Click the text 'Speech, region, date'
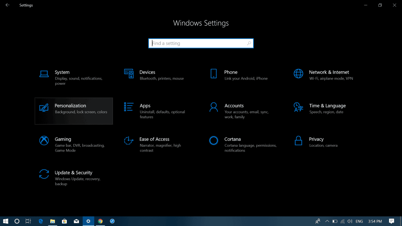Viewport: 402px width, 226px height. coord(326,112)
